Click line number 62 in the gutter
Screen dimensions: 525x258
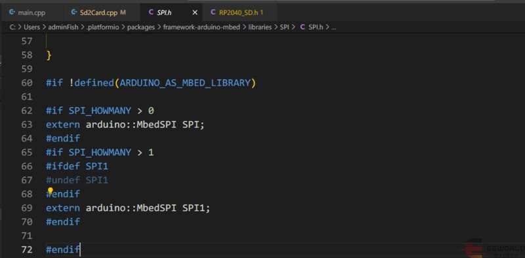click(27, 111)
